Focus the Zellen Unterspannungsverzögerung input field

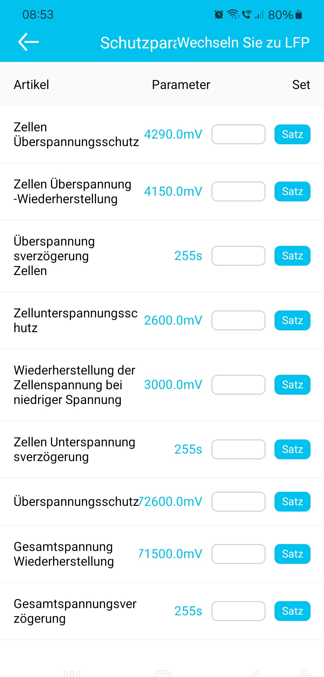tap(238, 449)
